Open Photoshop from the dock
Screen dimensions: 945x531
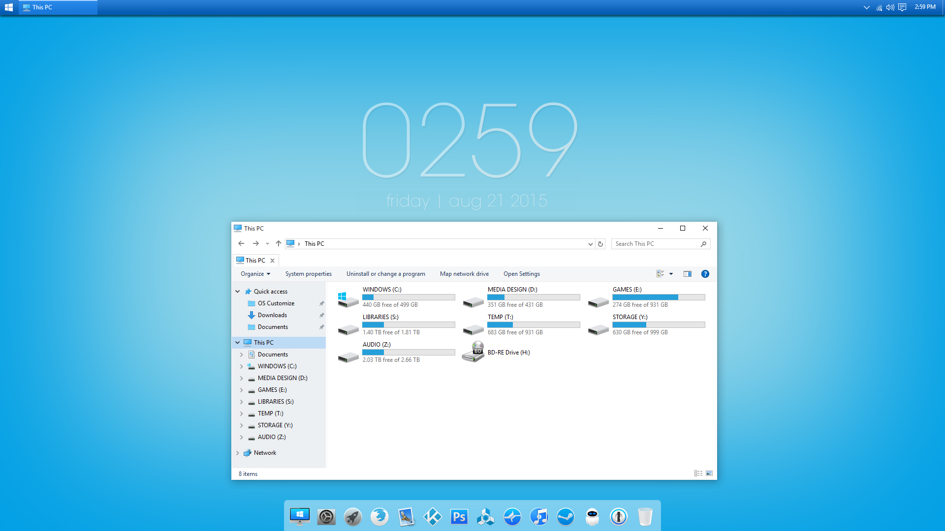459,516
